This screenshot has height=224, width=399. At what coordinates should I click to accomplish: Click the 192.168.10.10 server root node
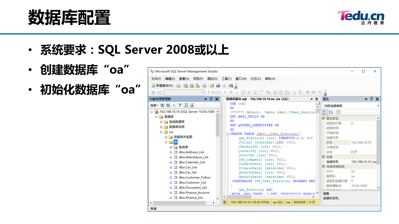pyautogui.click(x=187, y=112)
